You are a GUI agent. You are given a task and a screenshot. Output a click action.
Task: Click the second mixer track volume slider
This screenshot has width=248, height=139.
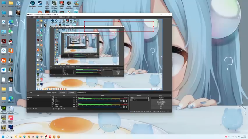pyautogui.click(x=100, y=107)
